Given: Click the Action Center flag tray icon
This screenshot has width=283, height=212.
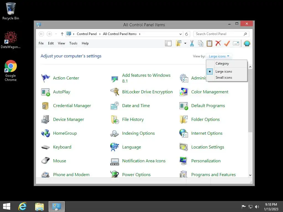Looking at the screenshot, I should point(243,206).
